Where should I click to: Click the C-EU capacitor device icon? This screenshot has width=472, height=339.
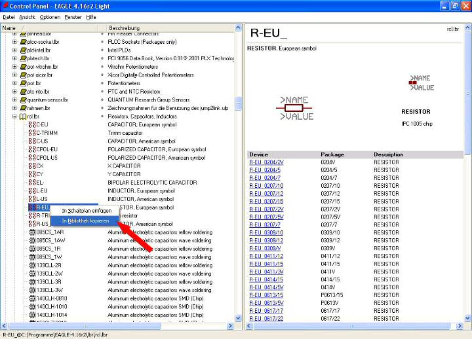tap(31, 124)
